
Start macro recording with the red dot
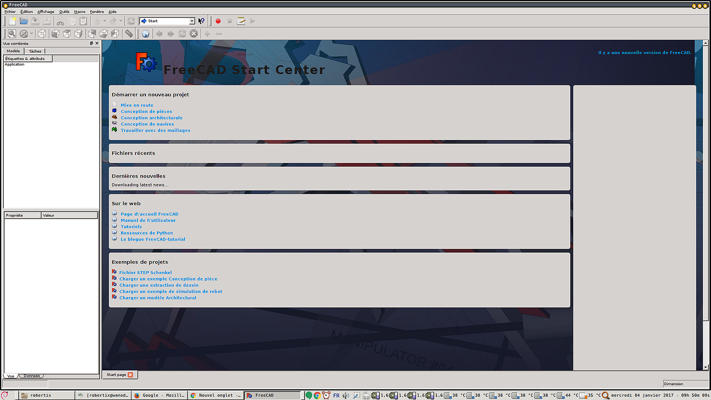click(218, 21)
